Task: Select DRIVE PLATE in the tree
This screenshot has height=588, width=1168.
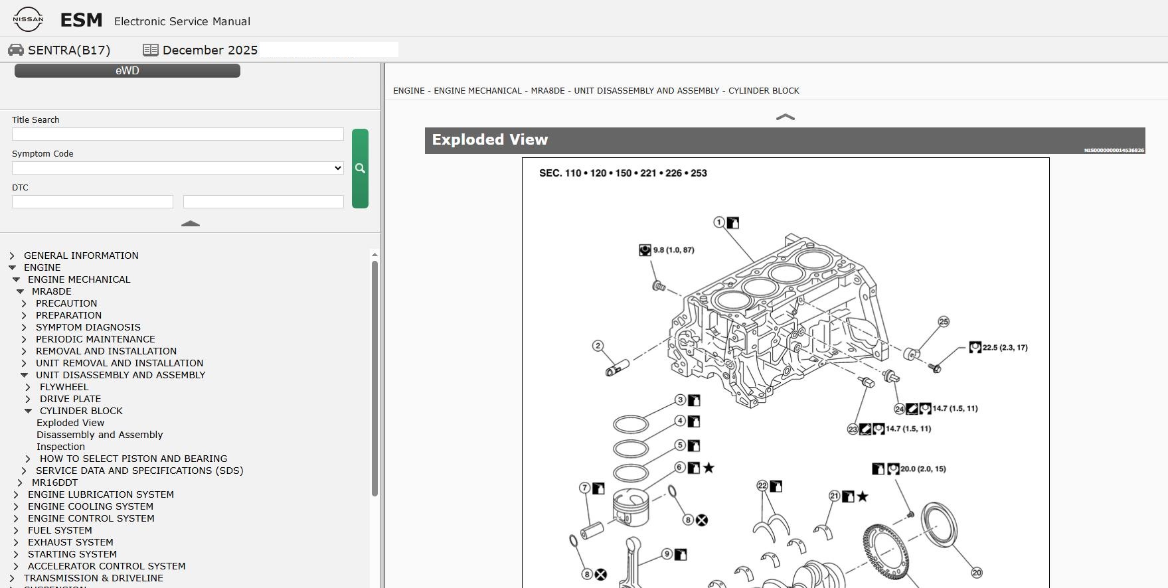Action: point(70,399)
